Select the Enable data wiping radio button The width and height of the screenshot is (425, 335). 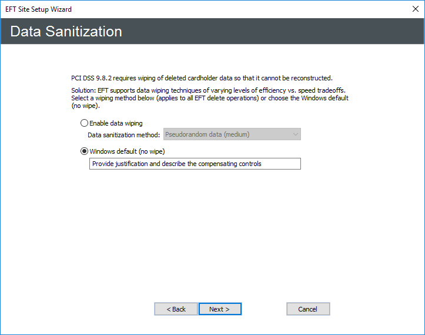tap(84, 123)
